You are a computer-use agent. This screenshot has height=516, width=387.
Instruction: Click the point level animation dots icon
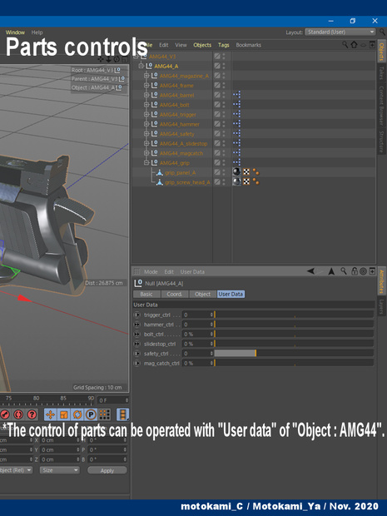click(x=105, y=414)
